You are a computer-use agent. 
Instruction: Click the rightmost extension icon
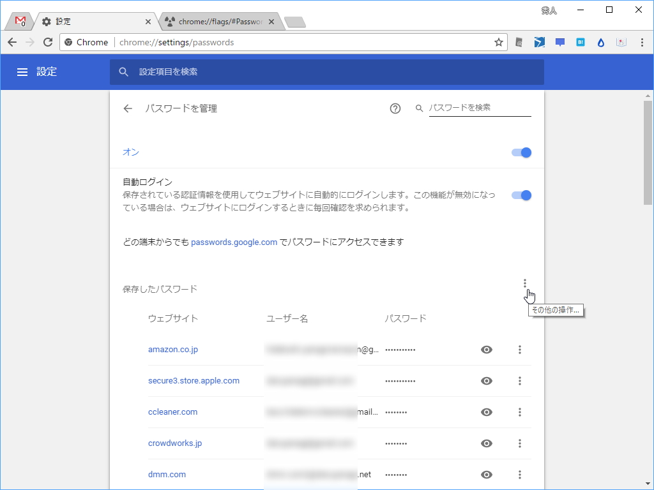tap(621, 42)
